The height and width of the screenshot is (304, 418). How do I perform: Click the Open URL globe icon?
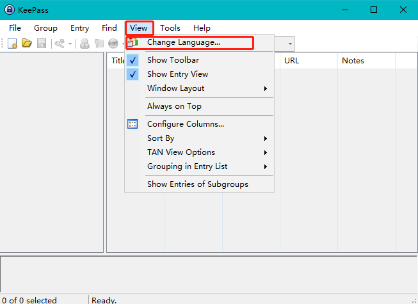tap(113, 44)
